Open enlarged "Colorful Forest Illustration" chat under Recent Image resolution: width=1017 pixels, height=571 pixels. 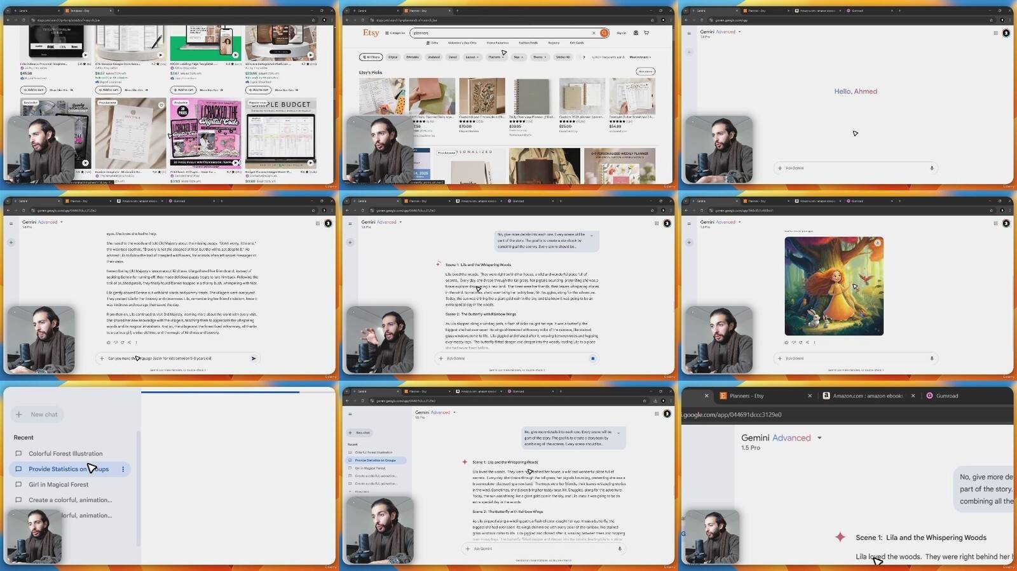point(65,453)
